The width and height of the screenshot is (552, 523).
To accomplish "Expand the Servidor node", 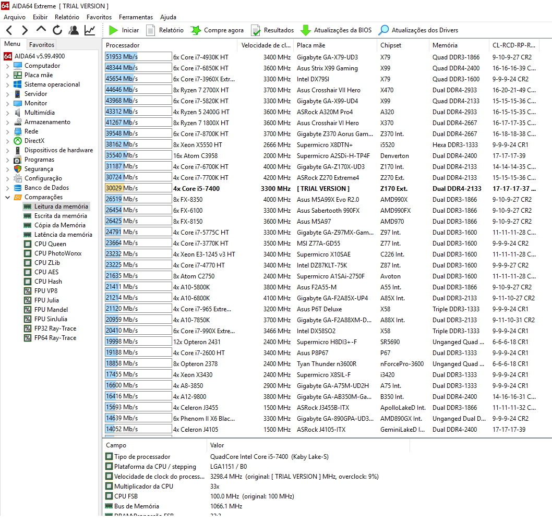I will (7, 94).
